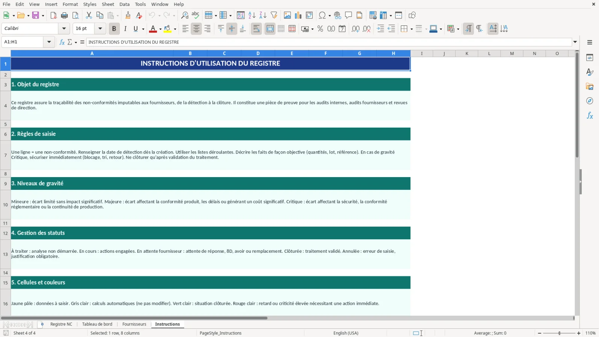Format cell as percent
599x337 pixels.
point(320,29)
